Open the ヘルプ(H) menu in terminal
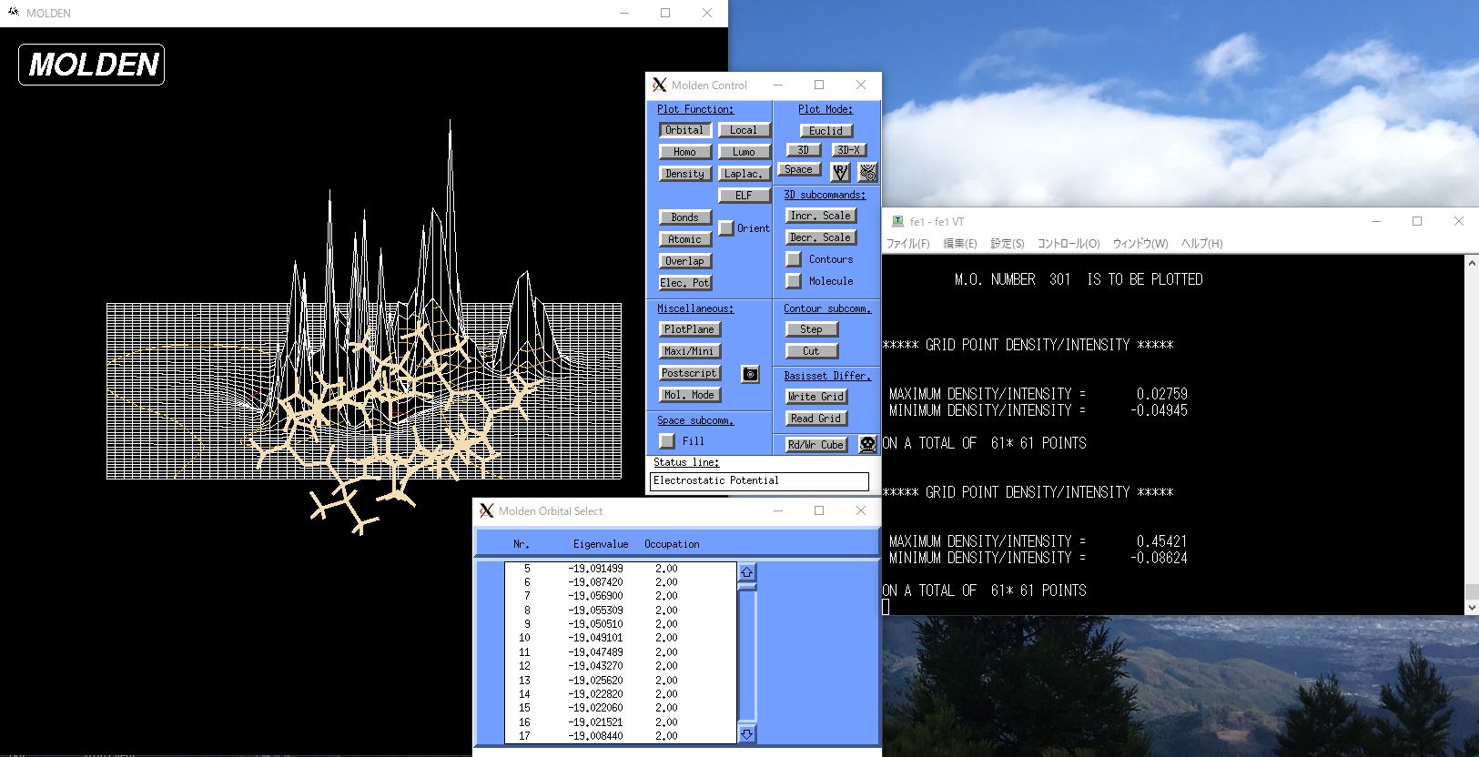Image resolution: width=1479 pixels, height=757 pixels. (1202, 244)
